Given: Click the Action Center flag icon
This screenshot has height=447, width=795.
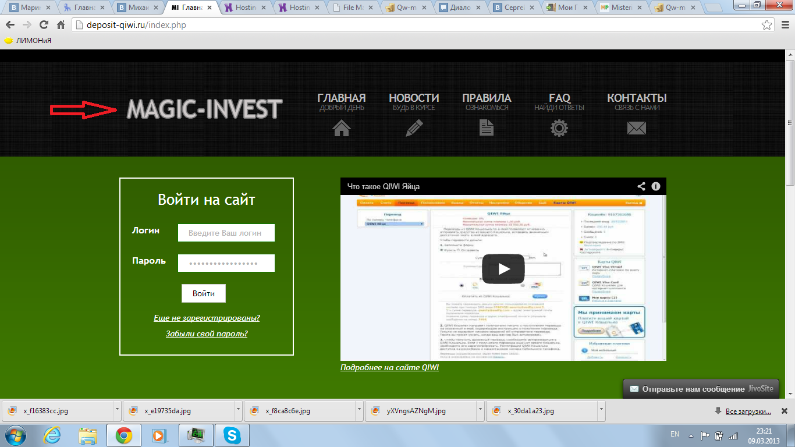Looking at the screenshot, I should point(705,435).
